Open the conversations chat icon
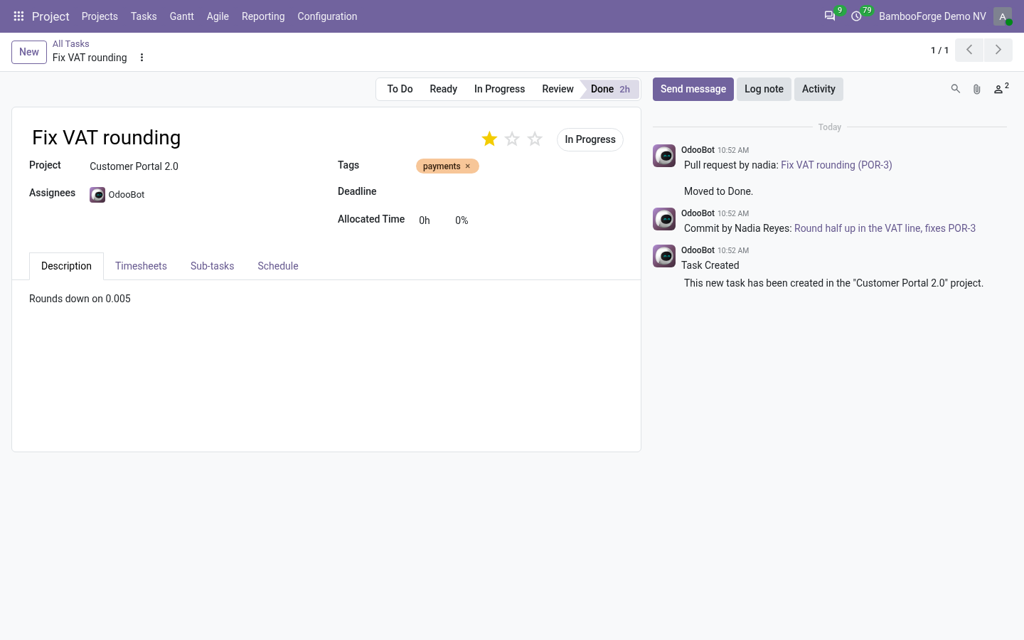1024x640 pixels. tap(829, 16)
